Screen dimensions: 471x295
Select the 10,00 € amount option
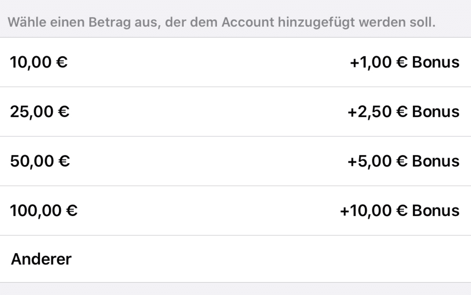point(235,62)
